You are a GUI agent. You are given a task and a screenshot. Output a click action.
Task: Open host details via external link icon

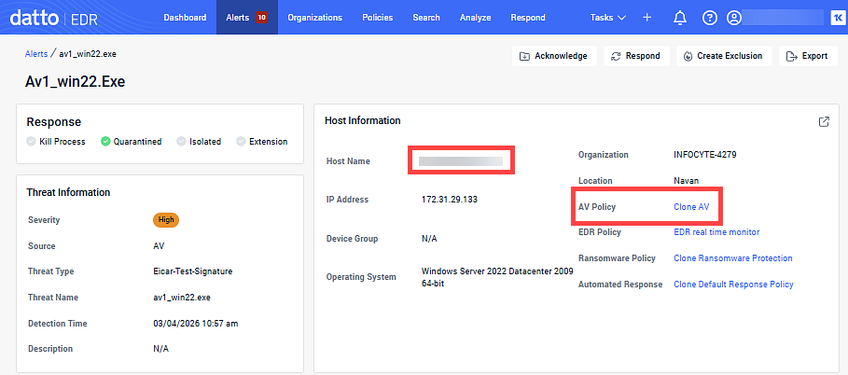click(824, 121)
